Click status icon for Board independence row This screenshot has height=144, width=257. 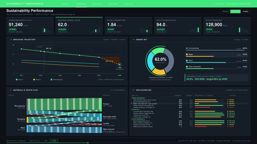(x=228, y=121)
